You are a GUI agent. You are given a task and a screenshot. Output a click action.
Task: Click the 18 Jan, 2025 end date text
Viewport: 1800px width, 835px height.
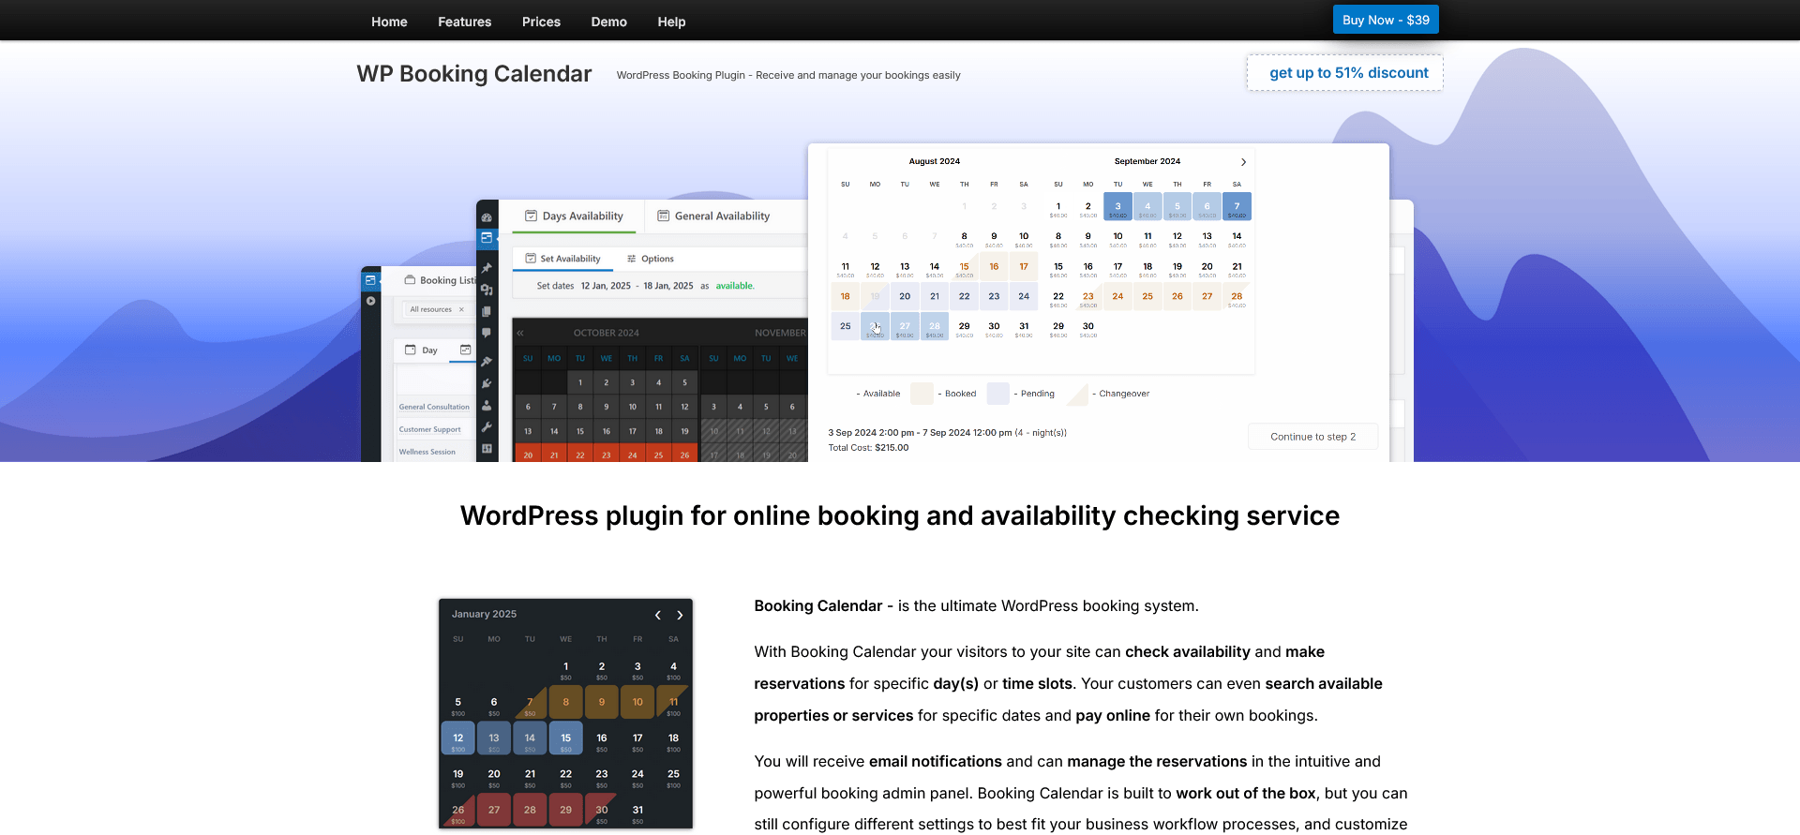pos(668,286)
